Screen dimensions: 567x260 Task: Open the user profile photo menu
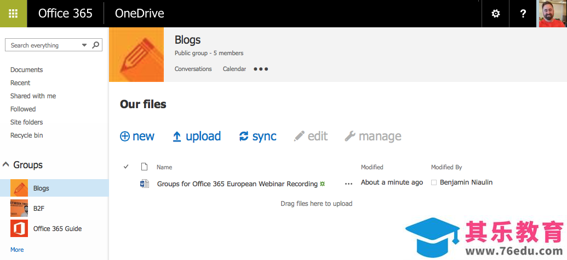click(553, 14)
